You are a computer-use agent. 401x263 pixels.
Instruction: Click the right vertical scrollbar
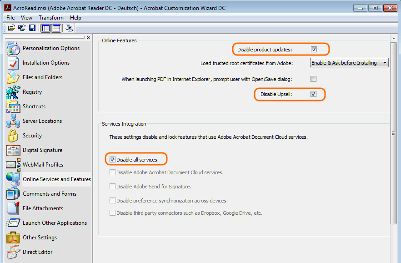394,133
